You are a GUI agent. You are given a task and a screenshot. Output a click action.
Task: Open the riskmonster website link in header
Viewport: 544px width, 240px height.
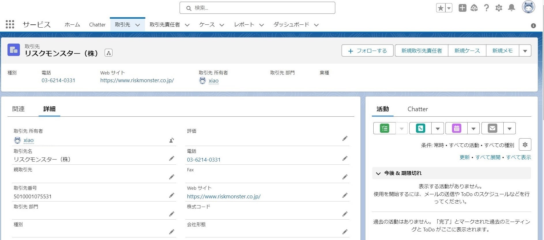[137, 80]
